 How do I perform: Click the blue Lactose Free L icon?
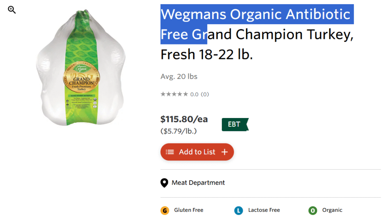(239, 211)
